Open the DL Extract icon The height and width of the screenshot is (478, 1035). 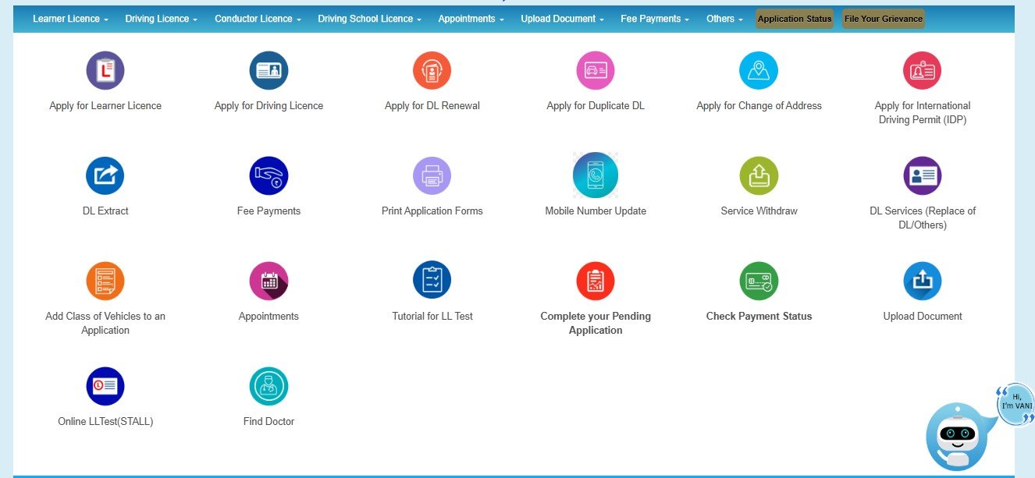pos(105,175)
